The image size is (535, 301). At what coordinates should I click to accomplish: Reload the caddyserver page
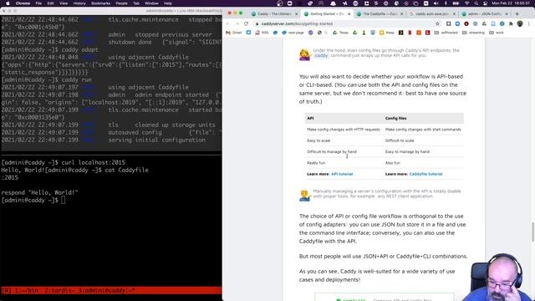pos(246,24)
